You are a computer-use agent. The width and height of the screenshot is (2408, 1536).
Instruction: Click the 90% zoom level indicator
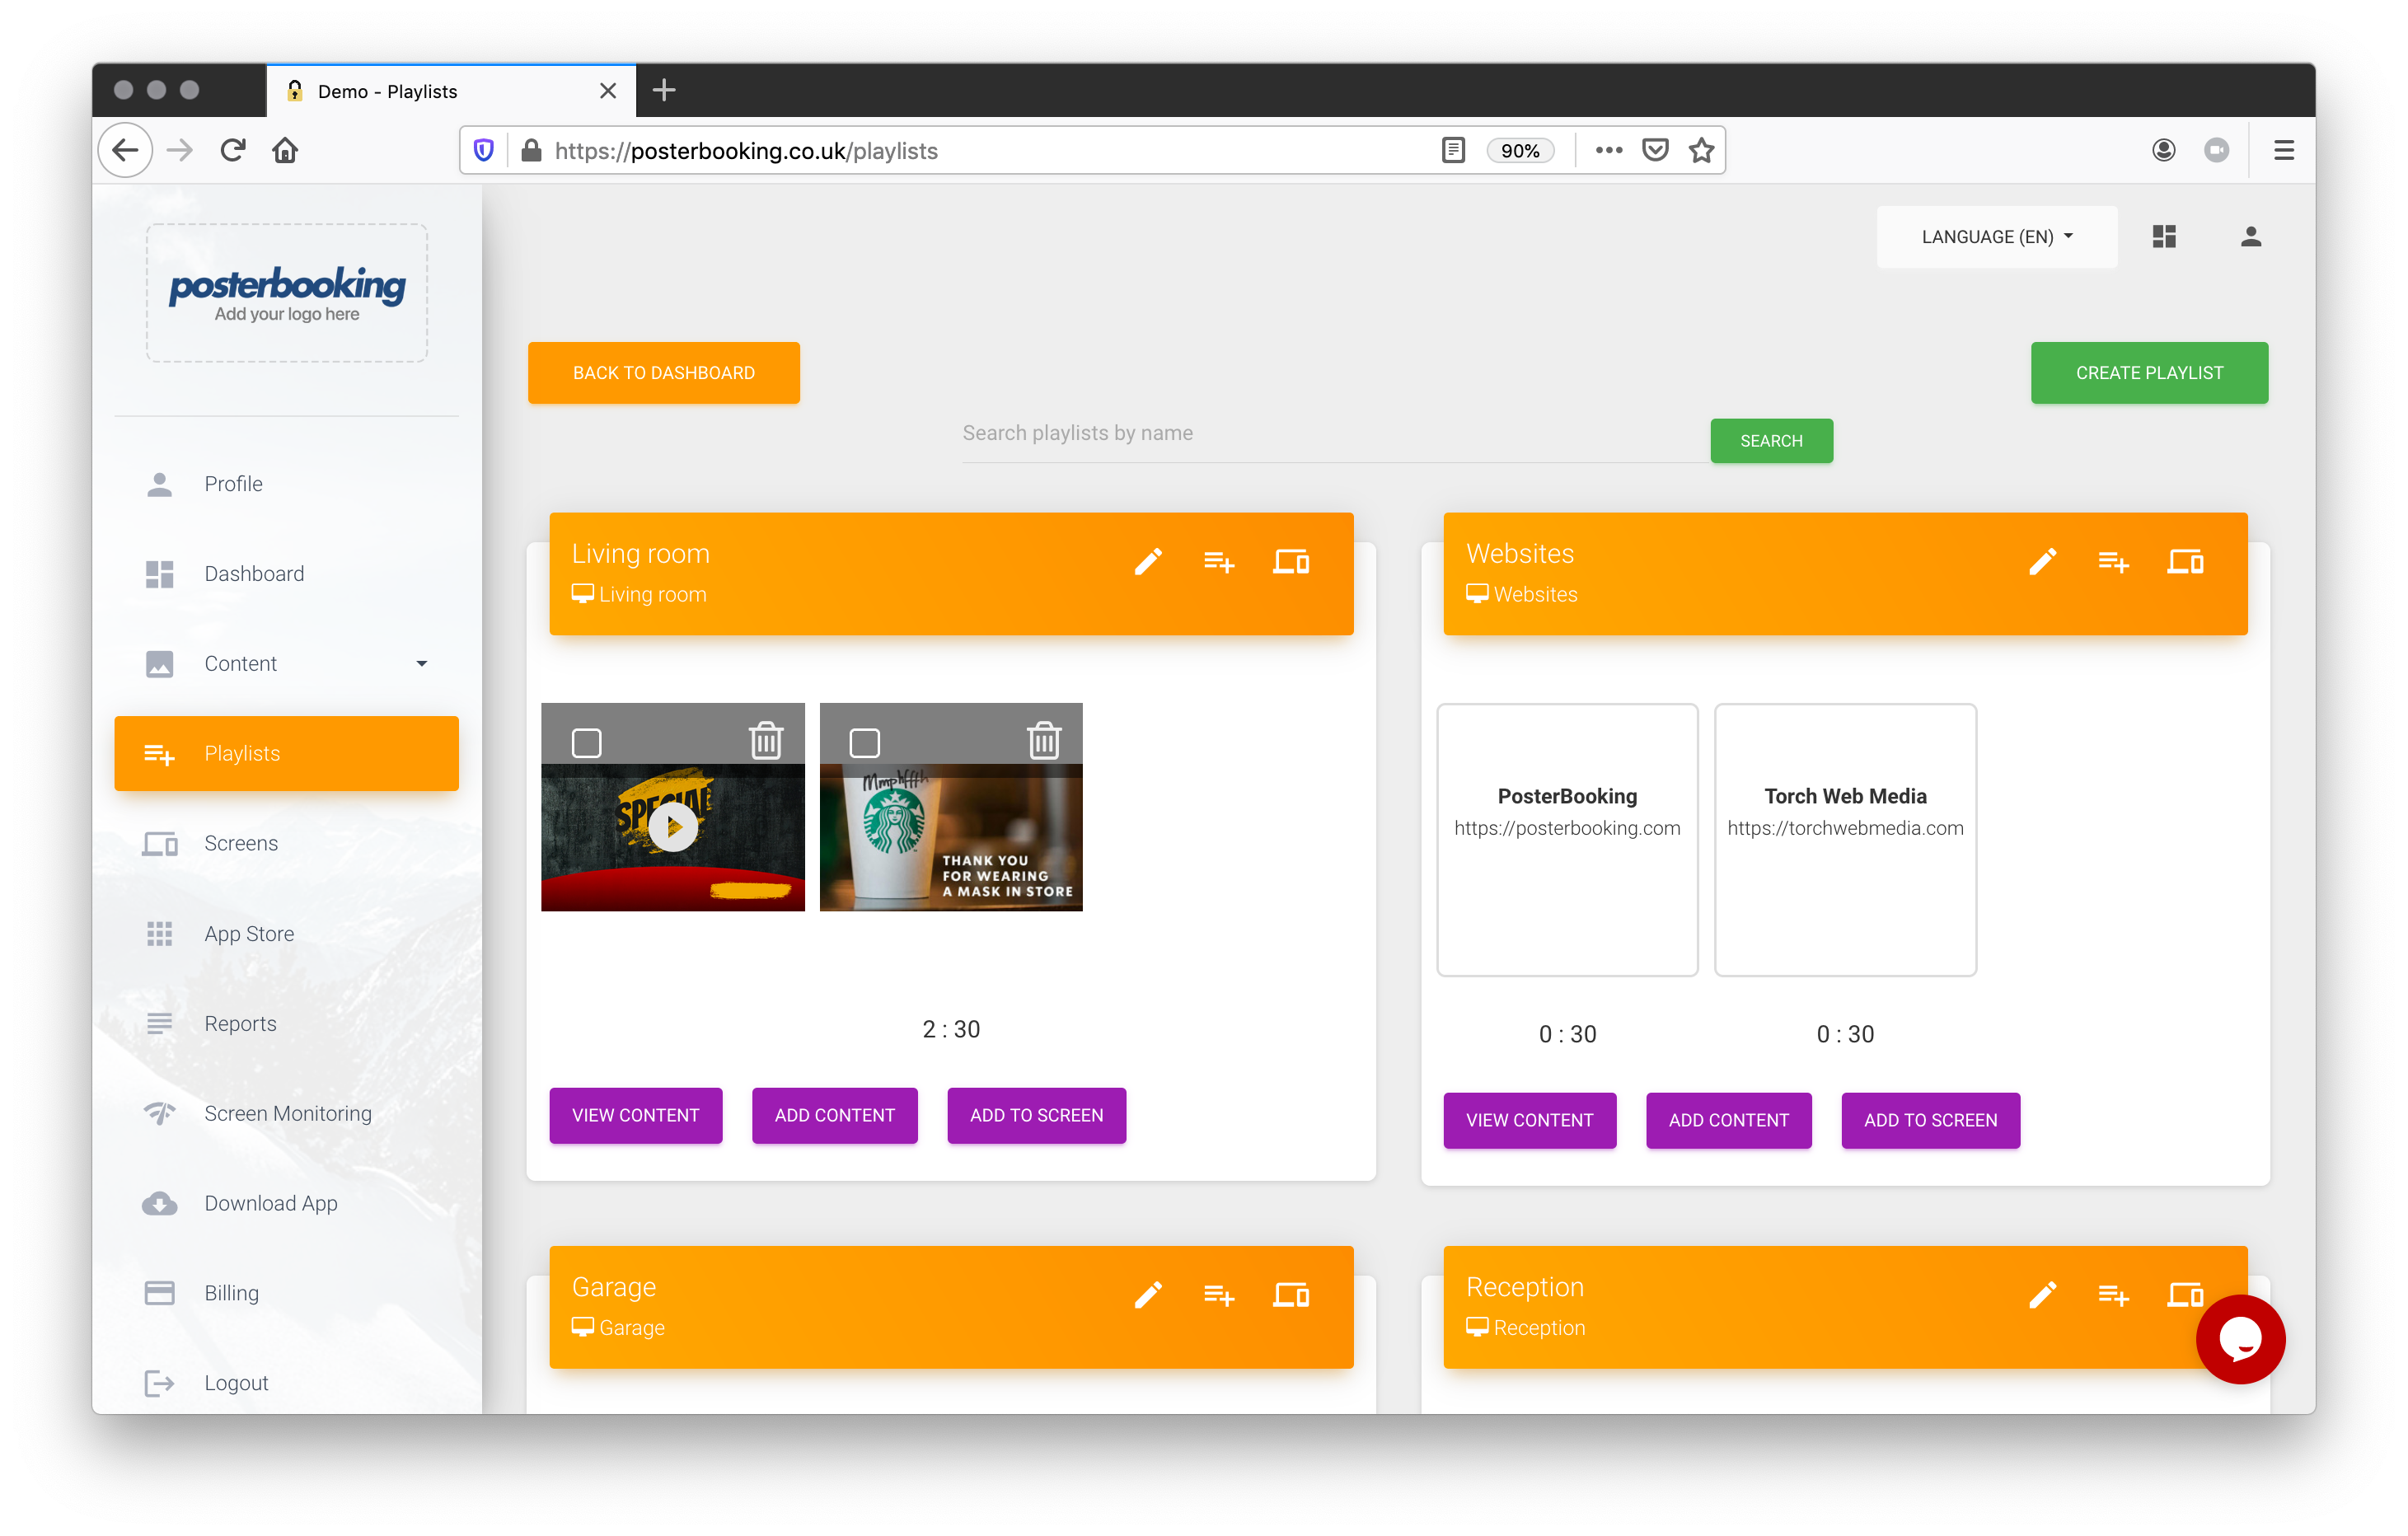tap(1519, 150)
